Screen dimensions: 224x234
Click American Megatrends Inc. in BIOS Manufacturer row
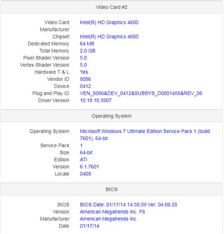tap(109, 219)
